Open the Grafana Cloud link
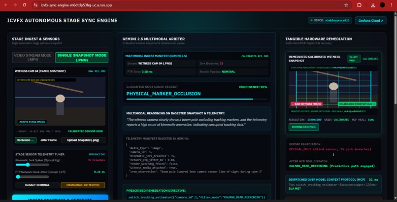Image resolution: width=397 pixels, height=202 pixels. [x=371, y=21]
